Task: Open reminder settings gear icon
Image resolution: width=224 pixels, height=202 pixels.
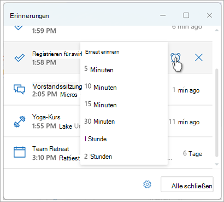Action: click(147, 184)
